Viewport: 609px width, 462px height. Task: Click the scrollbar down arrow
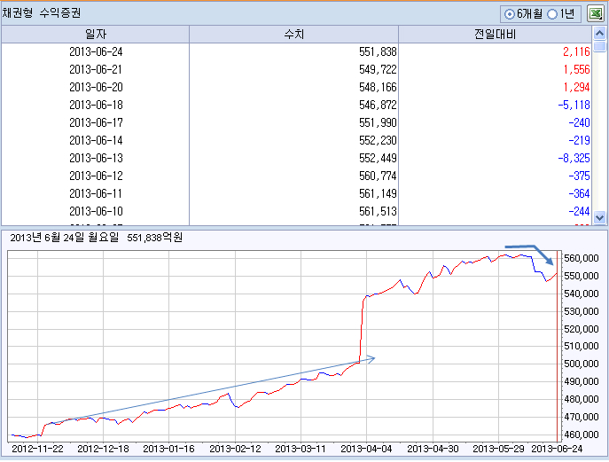pyautogui.click(x=599, y=217)
